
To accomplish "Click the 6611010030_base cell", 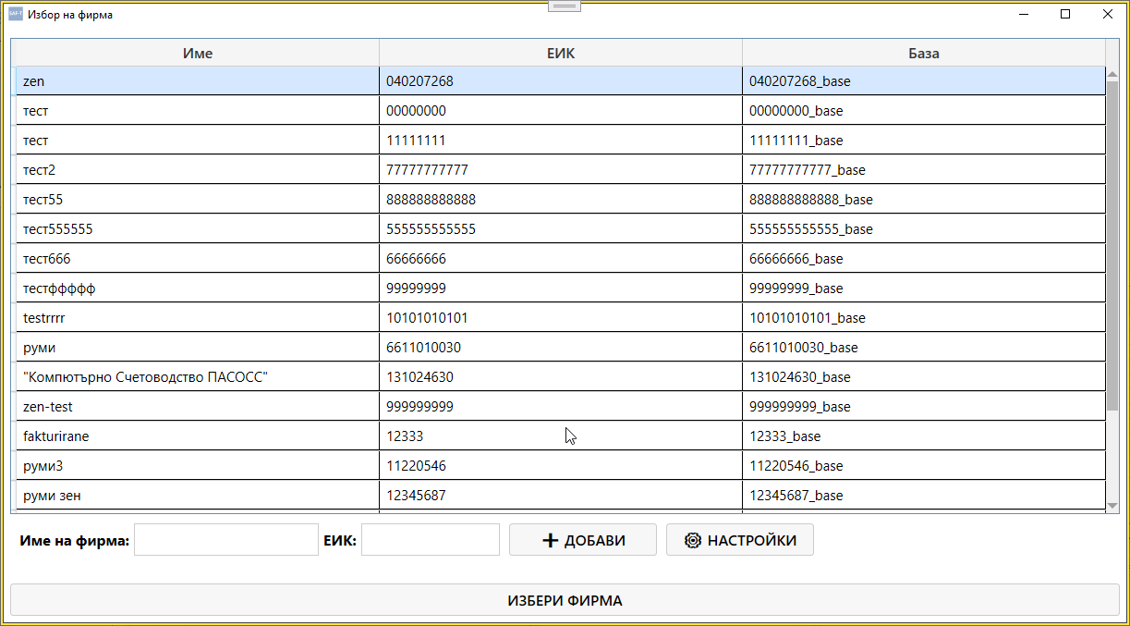I will click(x=924, y=348).
